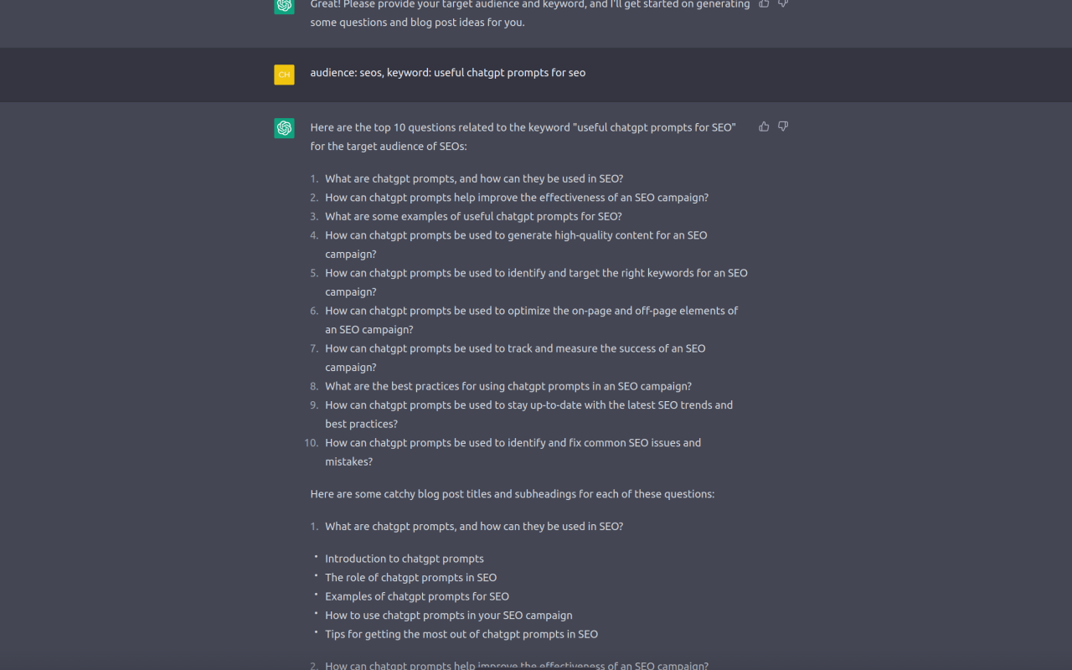Image resolution: width=1072 pixels, height=670 pixels.
Task: Click question 6 about on-page and off-page elements
Action: pyautogui.click(x=531, y=311)
